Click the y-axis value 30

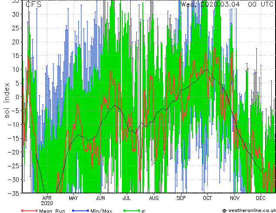(x=16, y=14)
